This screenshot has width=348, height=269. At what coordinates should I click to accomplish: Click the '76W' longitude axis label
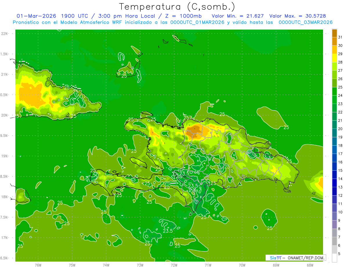pos(38,265)
